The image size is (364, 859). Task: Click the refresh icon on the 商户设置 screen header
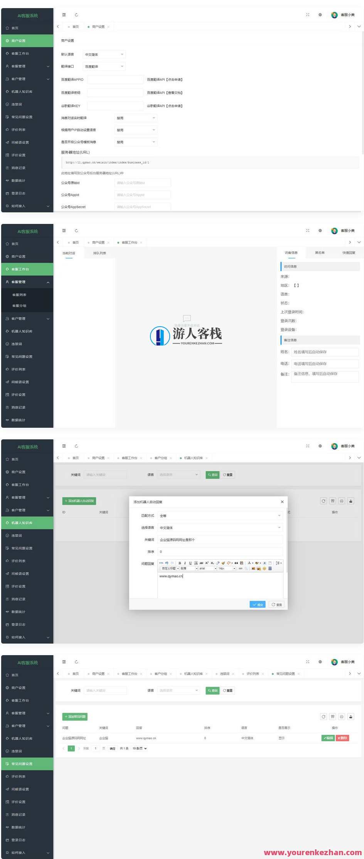tap(76, 15)
